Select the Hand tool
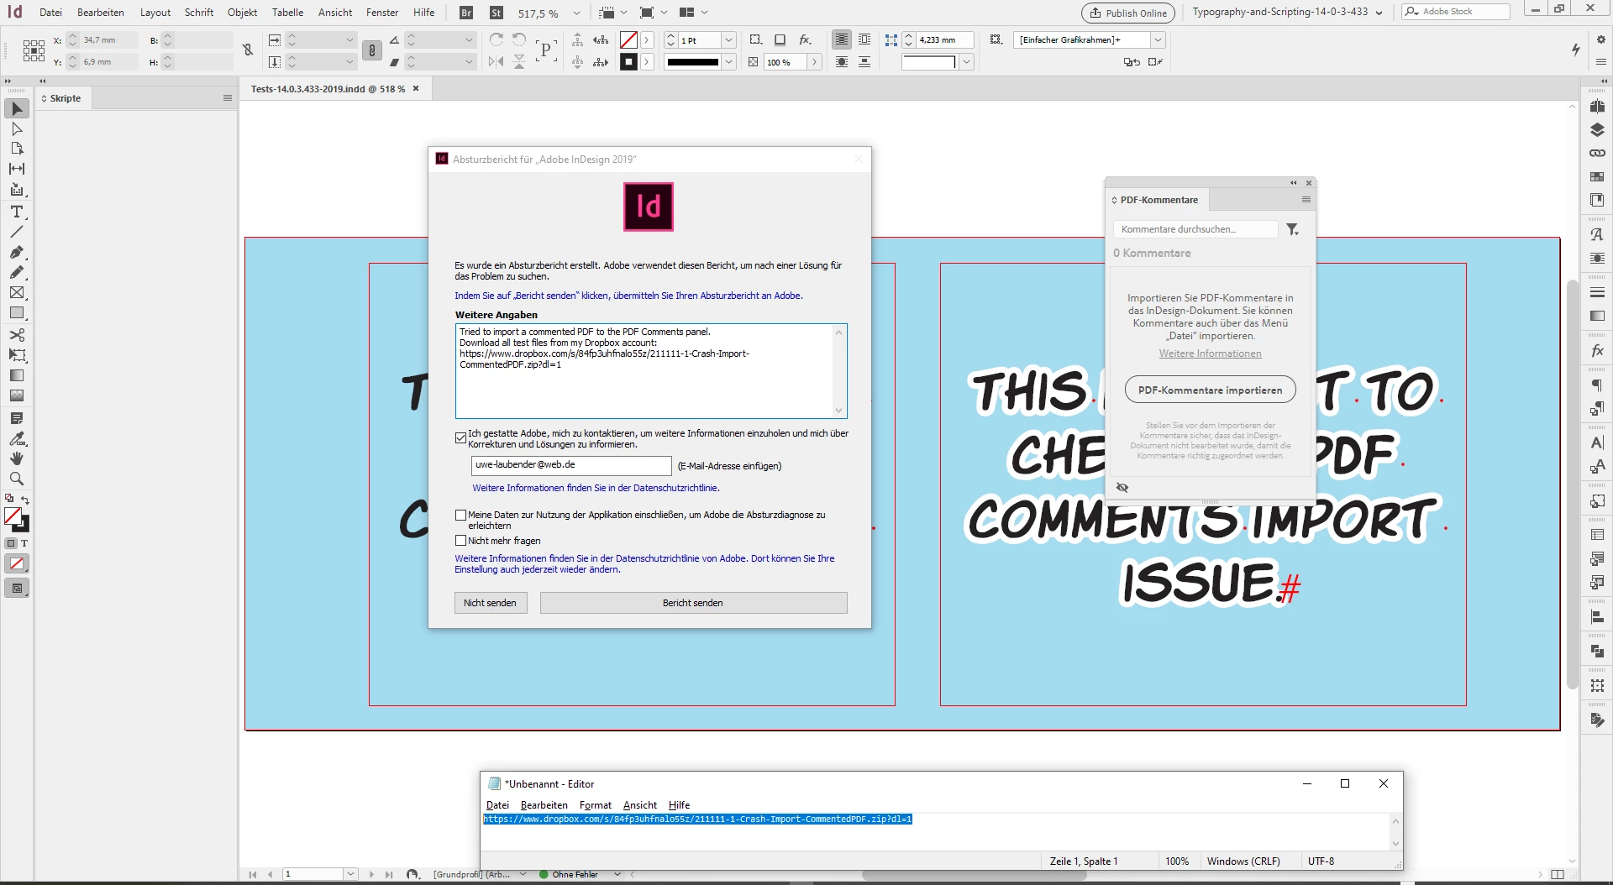The height and width of the screenshot is (885, 1613). [x=17, y=458]
